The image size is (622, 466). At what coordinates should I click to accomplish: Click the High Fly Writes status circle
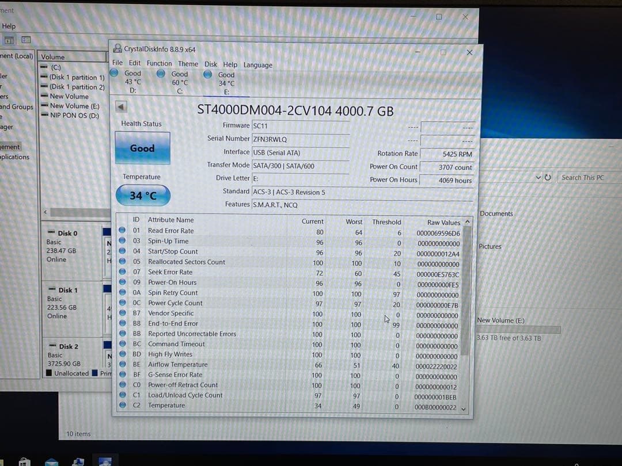[x=122, y=353]
